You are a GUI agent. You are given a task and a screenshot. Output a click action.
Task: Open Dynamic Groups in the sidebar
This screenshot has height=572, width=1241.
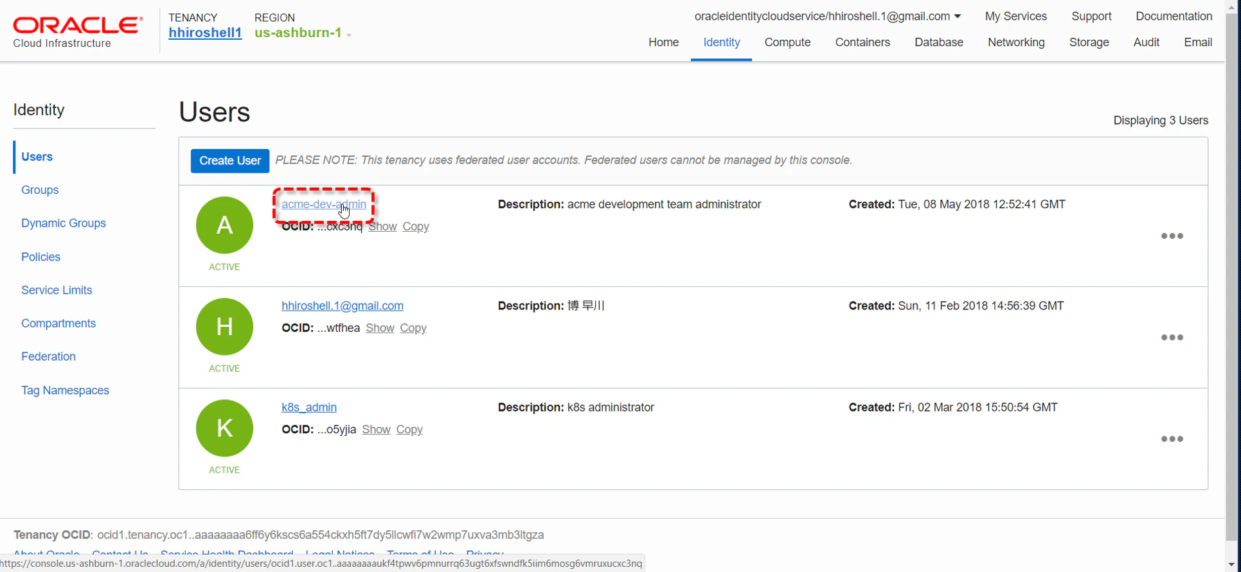(64, 223)
